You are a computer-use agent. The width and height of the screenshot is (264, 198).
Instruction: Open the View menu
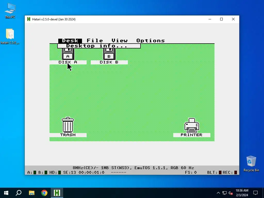coord(120,41)
